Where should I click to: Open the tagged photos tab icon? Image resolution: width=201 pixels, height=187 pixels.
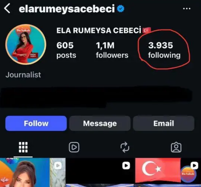coord(176,147)
